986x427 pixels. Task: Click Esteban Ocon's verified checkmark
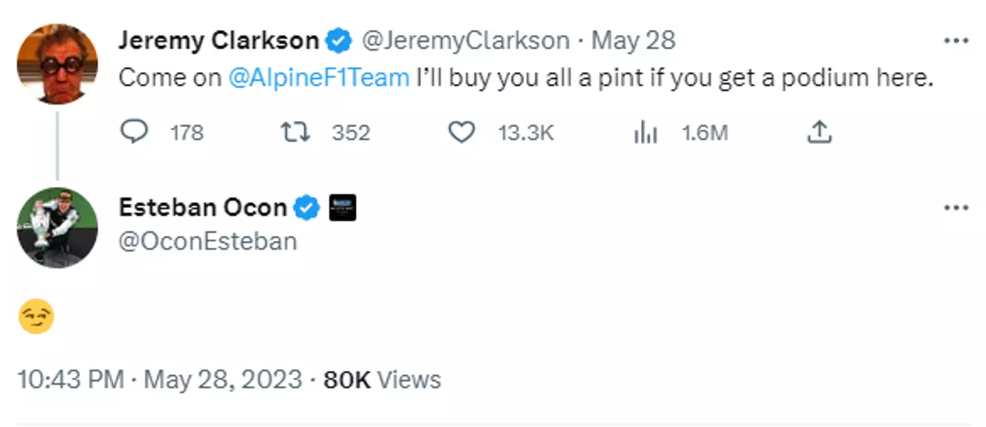click(307, 207)
